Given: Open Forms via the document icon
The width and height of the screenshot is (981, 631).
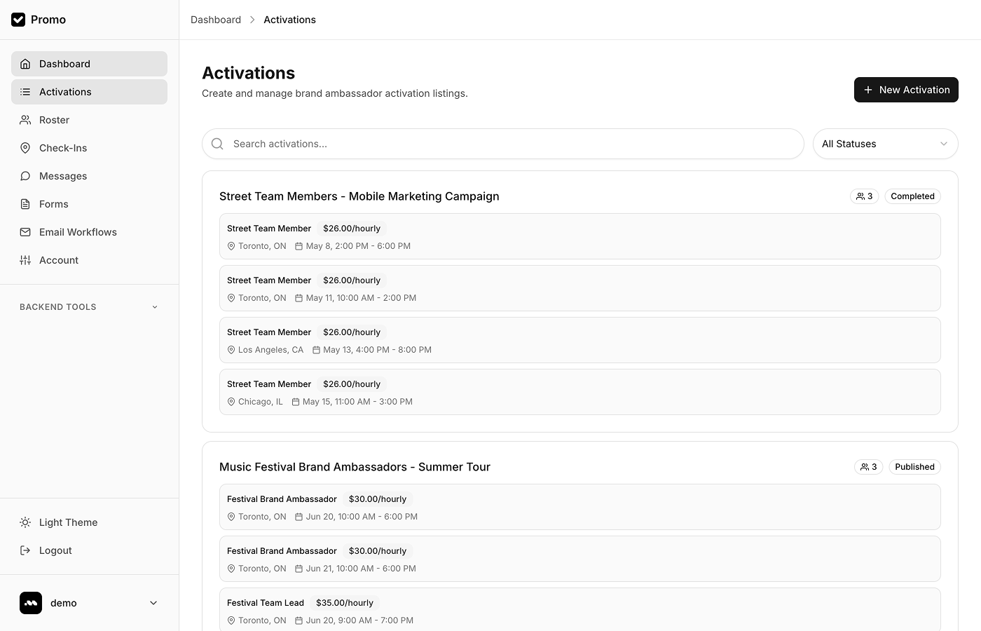Looking at the screenshot, I should [x=25, y=204].
